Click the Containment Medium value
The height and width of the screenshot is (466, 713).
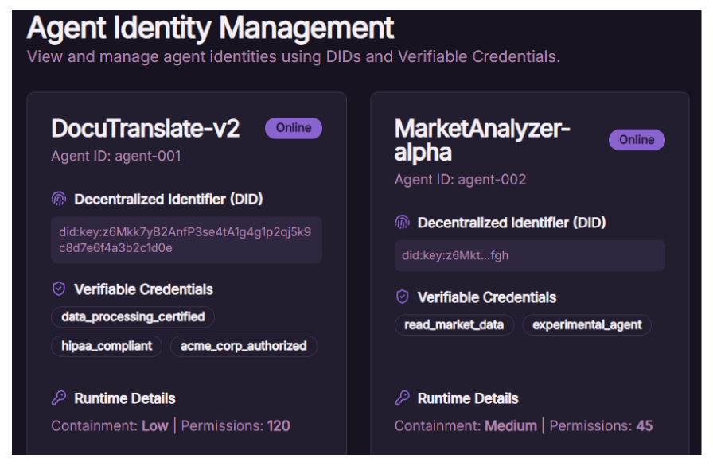pyautogui.click(x=510, y=426)
